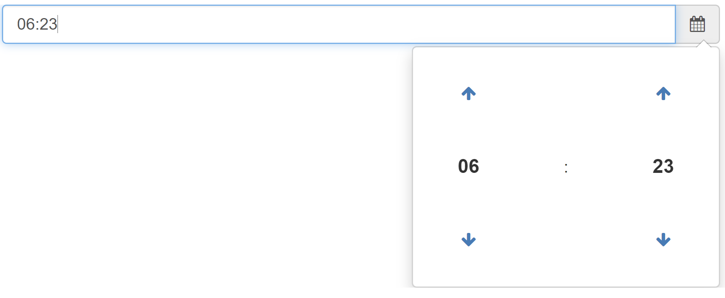The width and height of the screenshot is (725, 298).
Task: Increment the hour with the up arrow
Action: coord(468,93)
